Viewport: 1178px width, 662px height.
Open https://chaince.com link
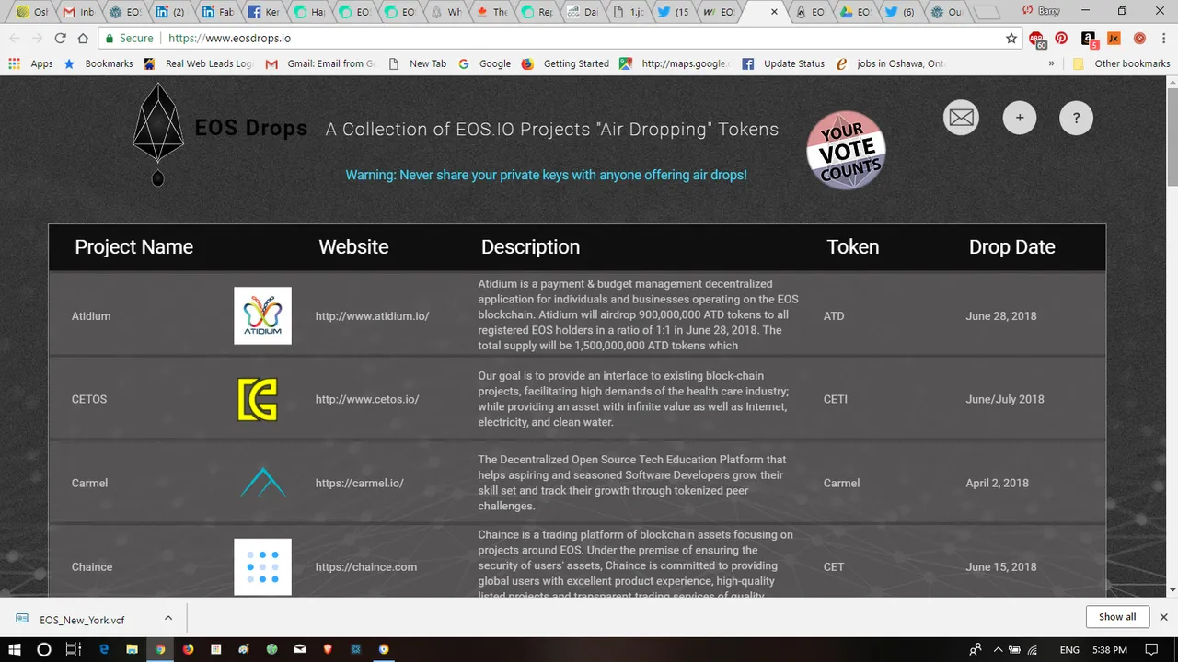pyautogui.click(x=365, y=566)
